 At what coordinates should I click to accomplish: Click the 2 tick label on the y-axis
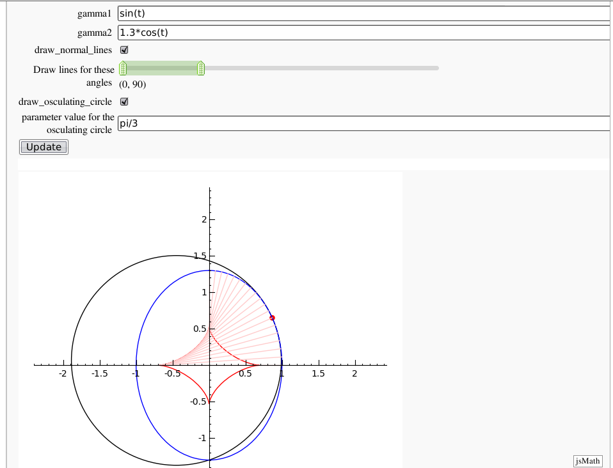click(204, 219)
